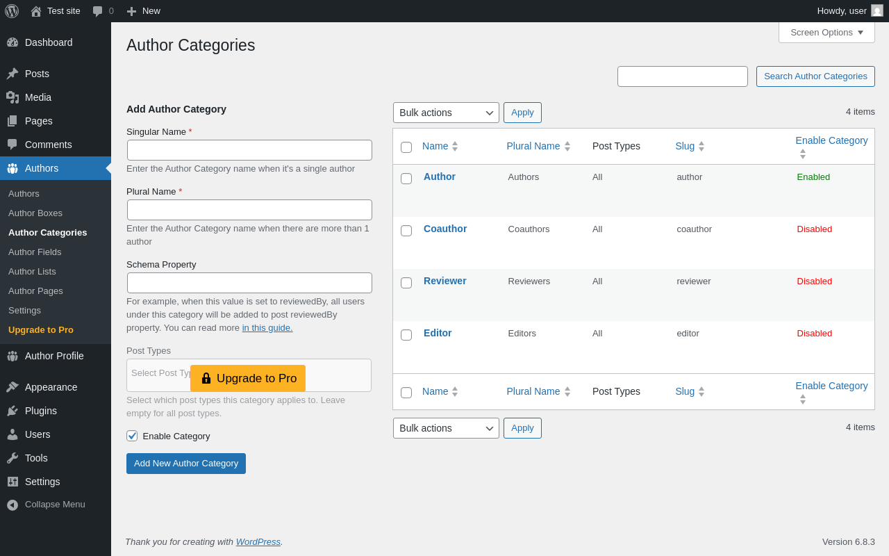Open the comments bubble icon in admin bar
The width and height of the screenshot is (889, 556).
click(x=98, y=11)
